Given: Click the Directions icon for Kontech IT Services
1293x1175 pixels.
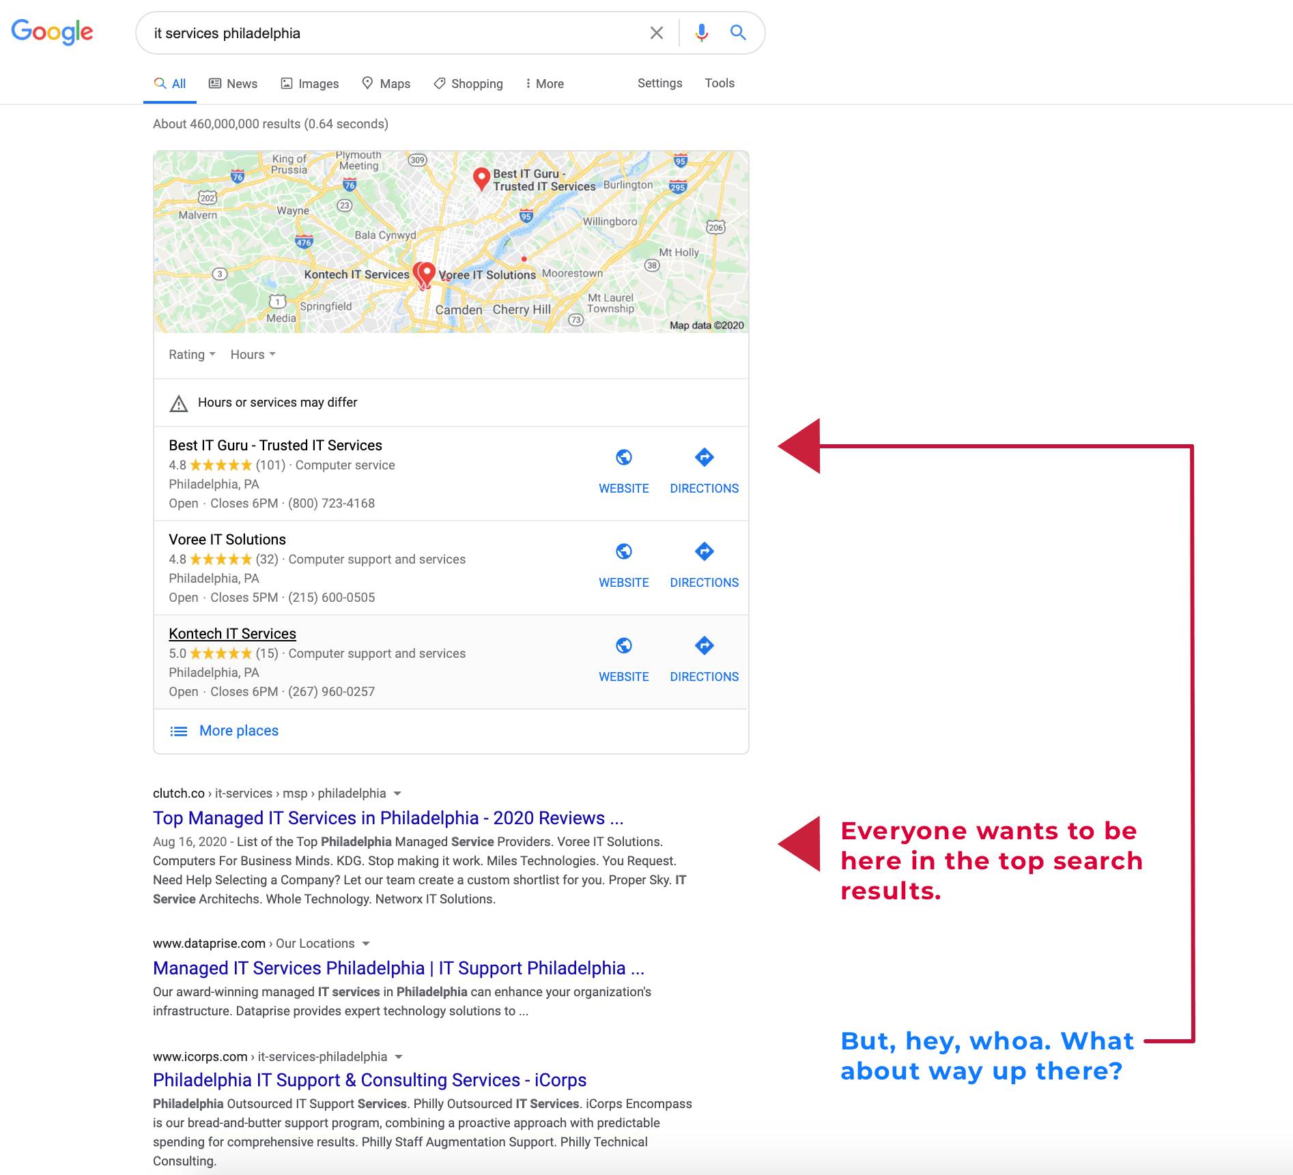Looking at the screenshot, I should click(704, 645).
